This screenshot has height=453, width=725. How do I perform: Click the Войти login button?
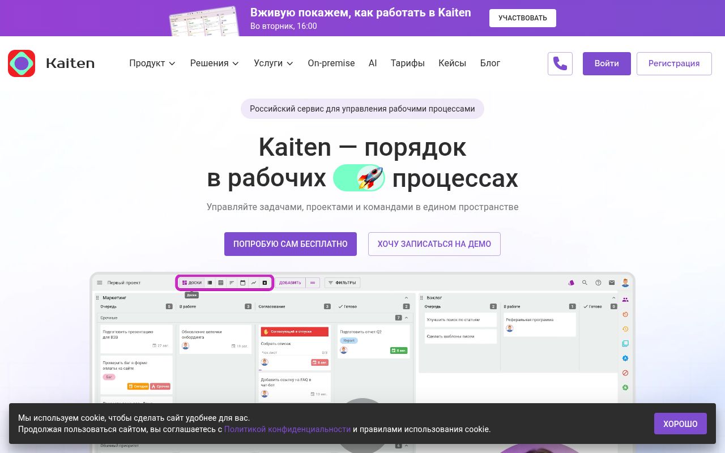[x=606, y=63]
